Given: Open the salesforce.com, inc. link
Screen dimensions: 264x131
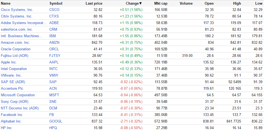Looking at the screenshot, I should tap(17, 29).
